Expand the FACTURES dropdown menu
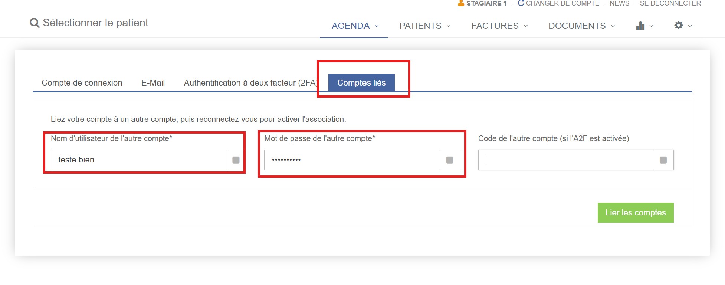 (x=499, y=26)
